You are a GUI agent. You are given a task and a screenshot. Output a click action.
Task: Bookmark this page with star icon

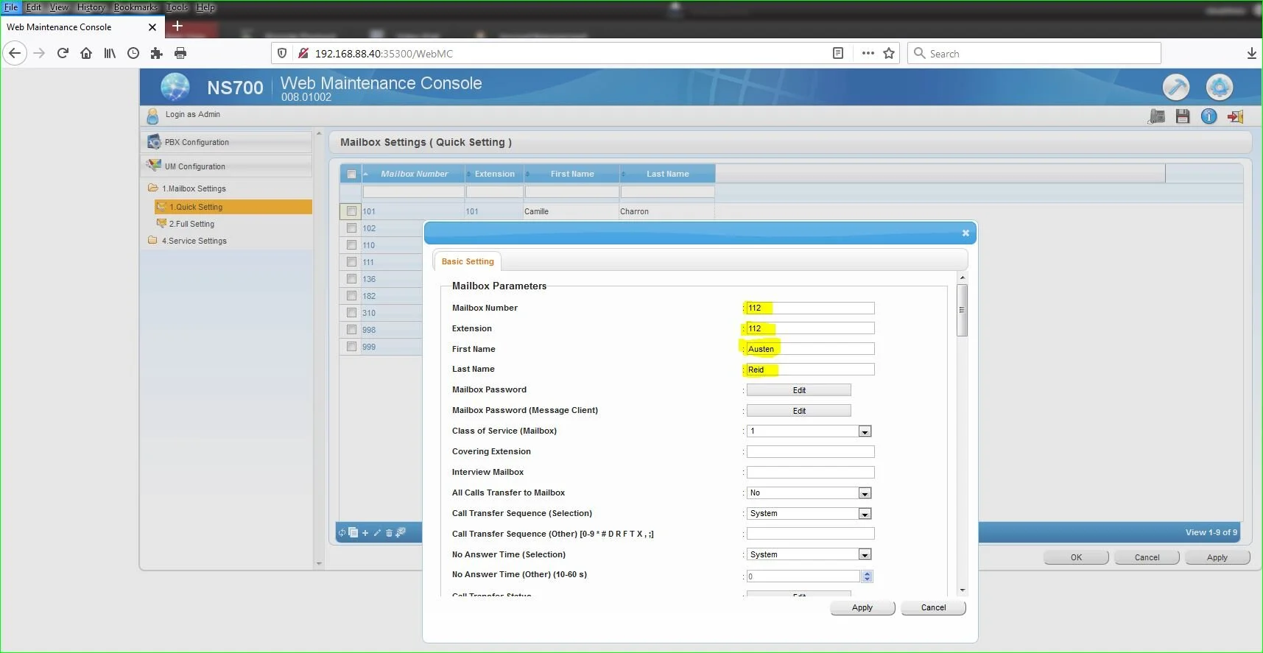tap(889, 53)
